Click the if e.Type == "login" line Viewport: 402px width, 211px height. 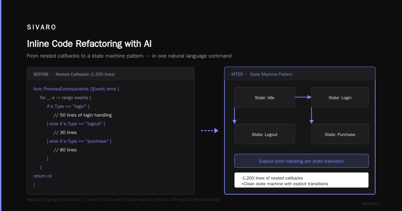tap(68, 106)
